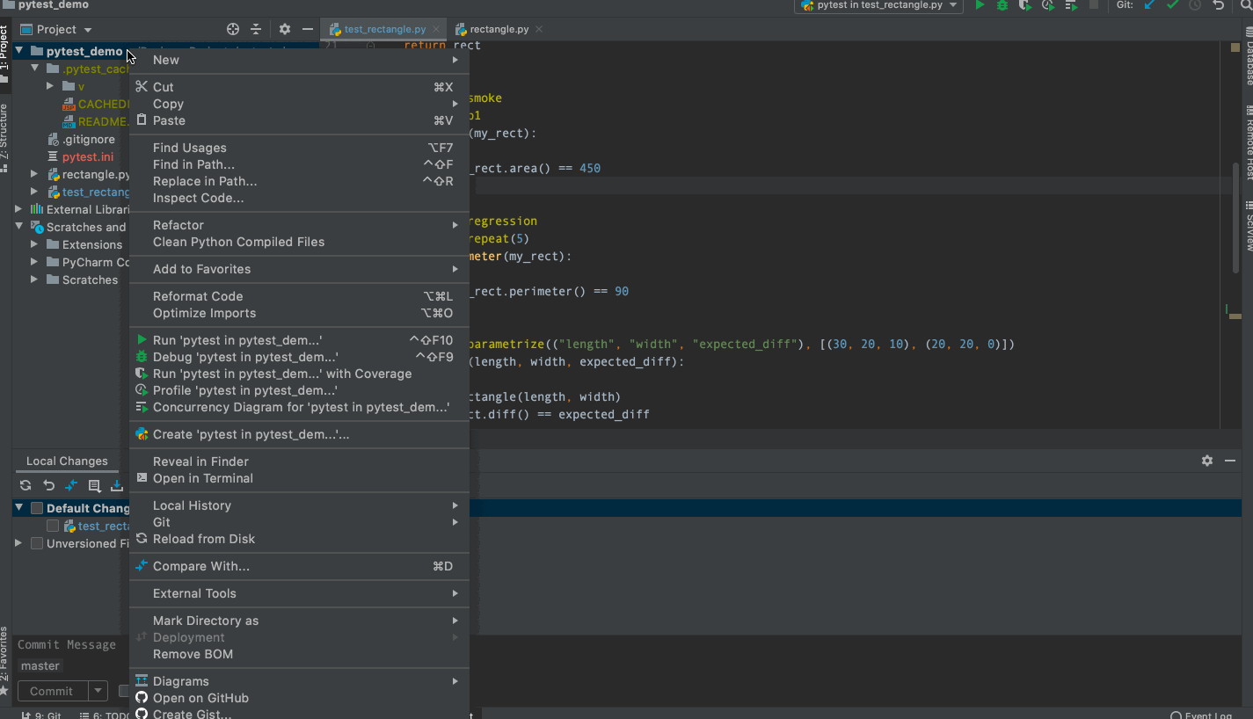Tick the Unversioned Files checkbox
1253x719 pixels.
pos(37,543)
